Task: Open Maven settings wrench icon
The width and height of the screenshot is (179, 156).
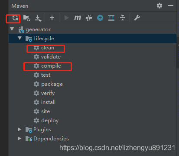Action: pyautogui.click(x=137, y=18)
